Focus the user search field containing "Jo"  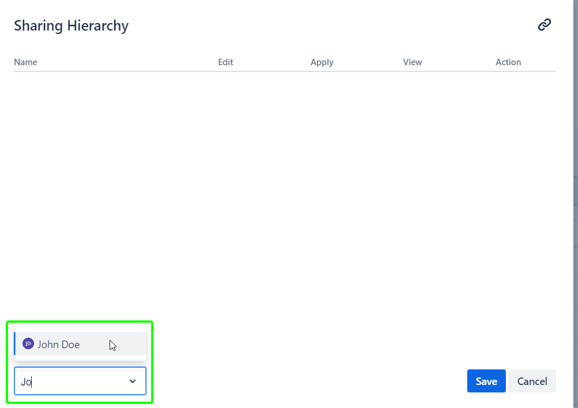[69, 381]
